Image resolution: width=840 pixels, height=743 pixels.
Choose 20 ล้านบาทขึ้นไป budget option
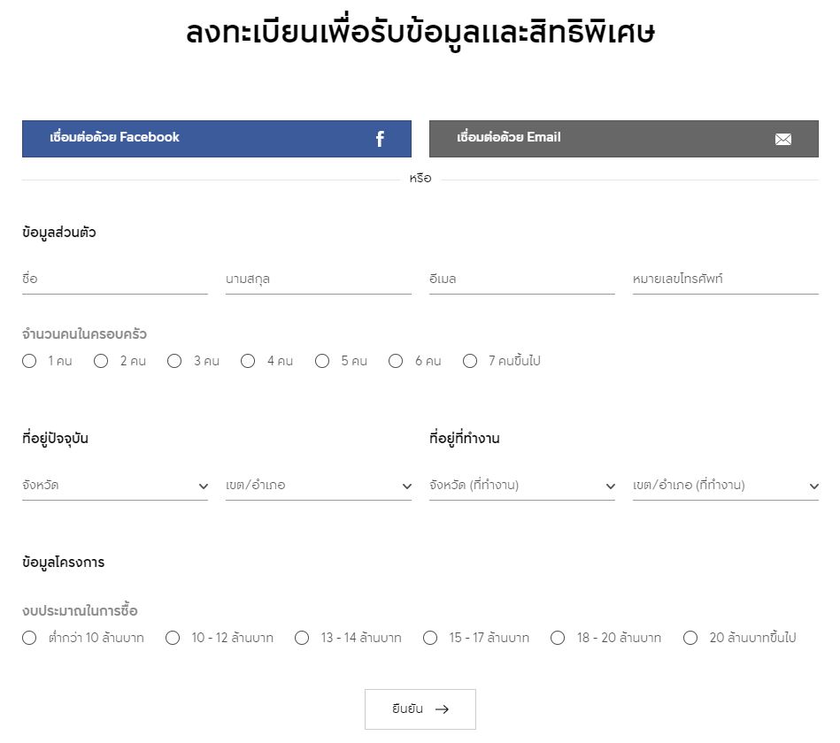(x=690, y=638)
